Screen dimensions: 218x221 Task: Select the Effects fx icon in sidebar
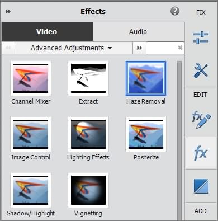(201, 153)
